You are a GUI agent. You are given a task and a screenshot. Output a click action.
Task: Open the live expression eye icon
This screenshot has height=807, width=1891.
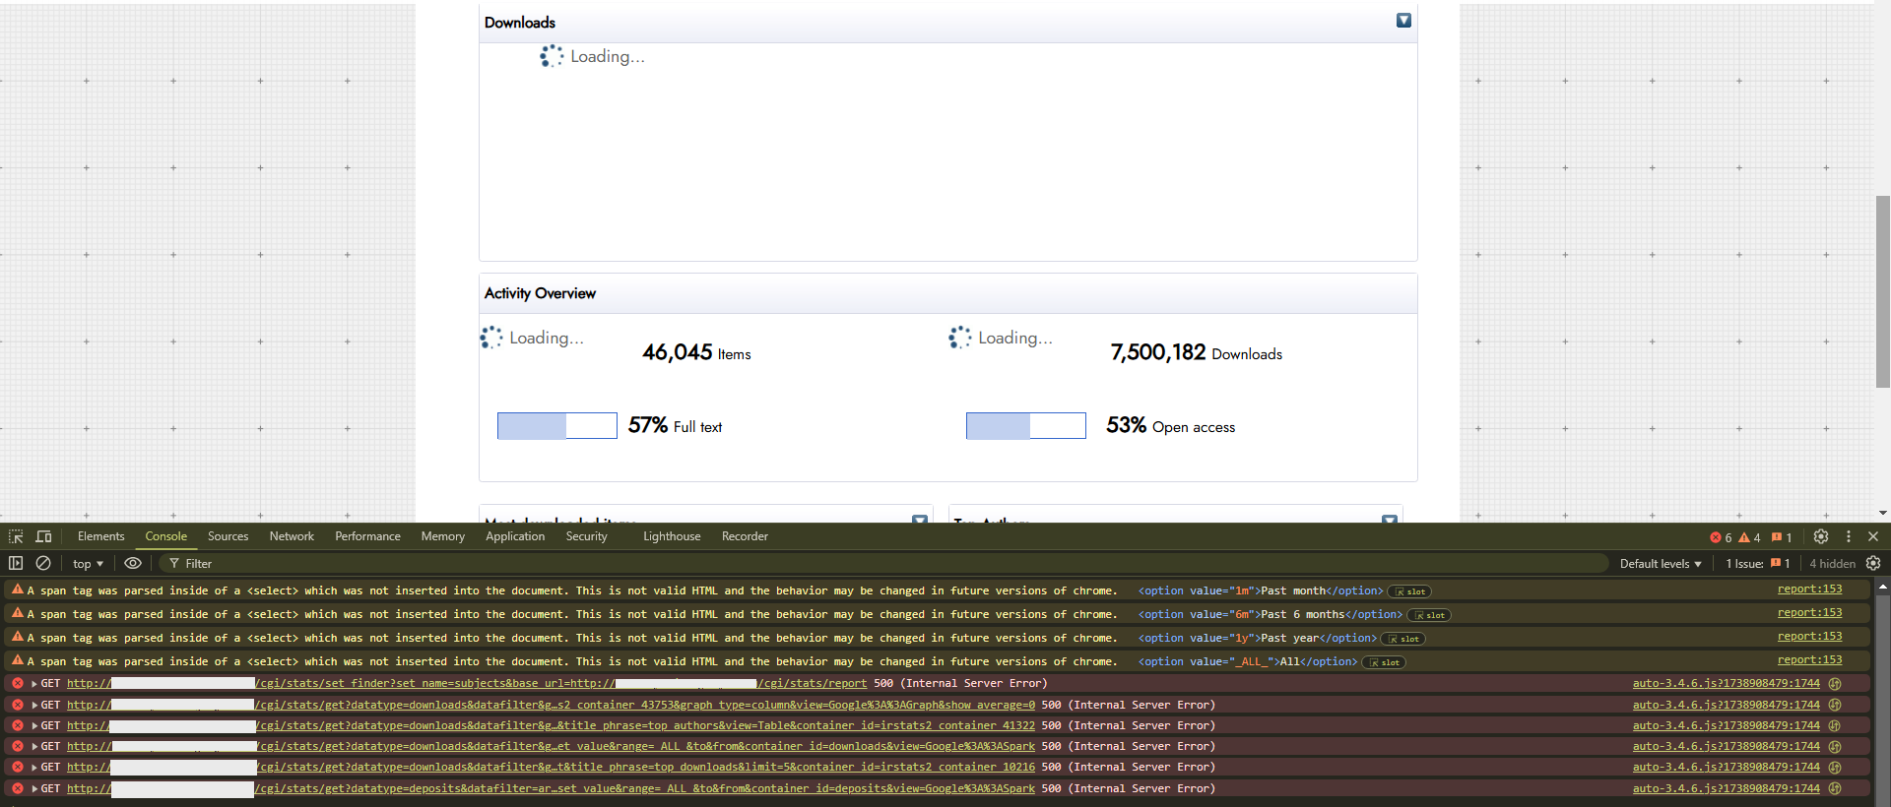pos(133,563)
